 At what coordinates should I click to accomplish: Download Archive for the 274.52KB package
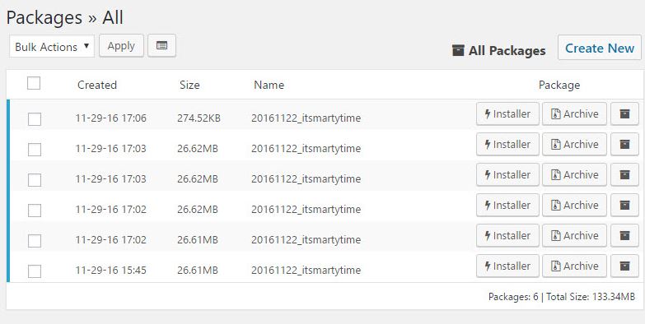(574, 113)
